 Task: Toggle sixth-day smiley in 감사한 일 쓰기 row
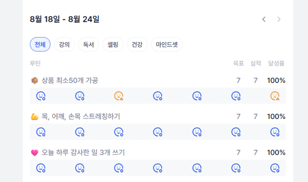(x=236, y=168)
